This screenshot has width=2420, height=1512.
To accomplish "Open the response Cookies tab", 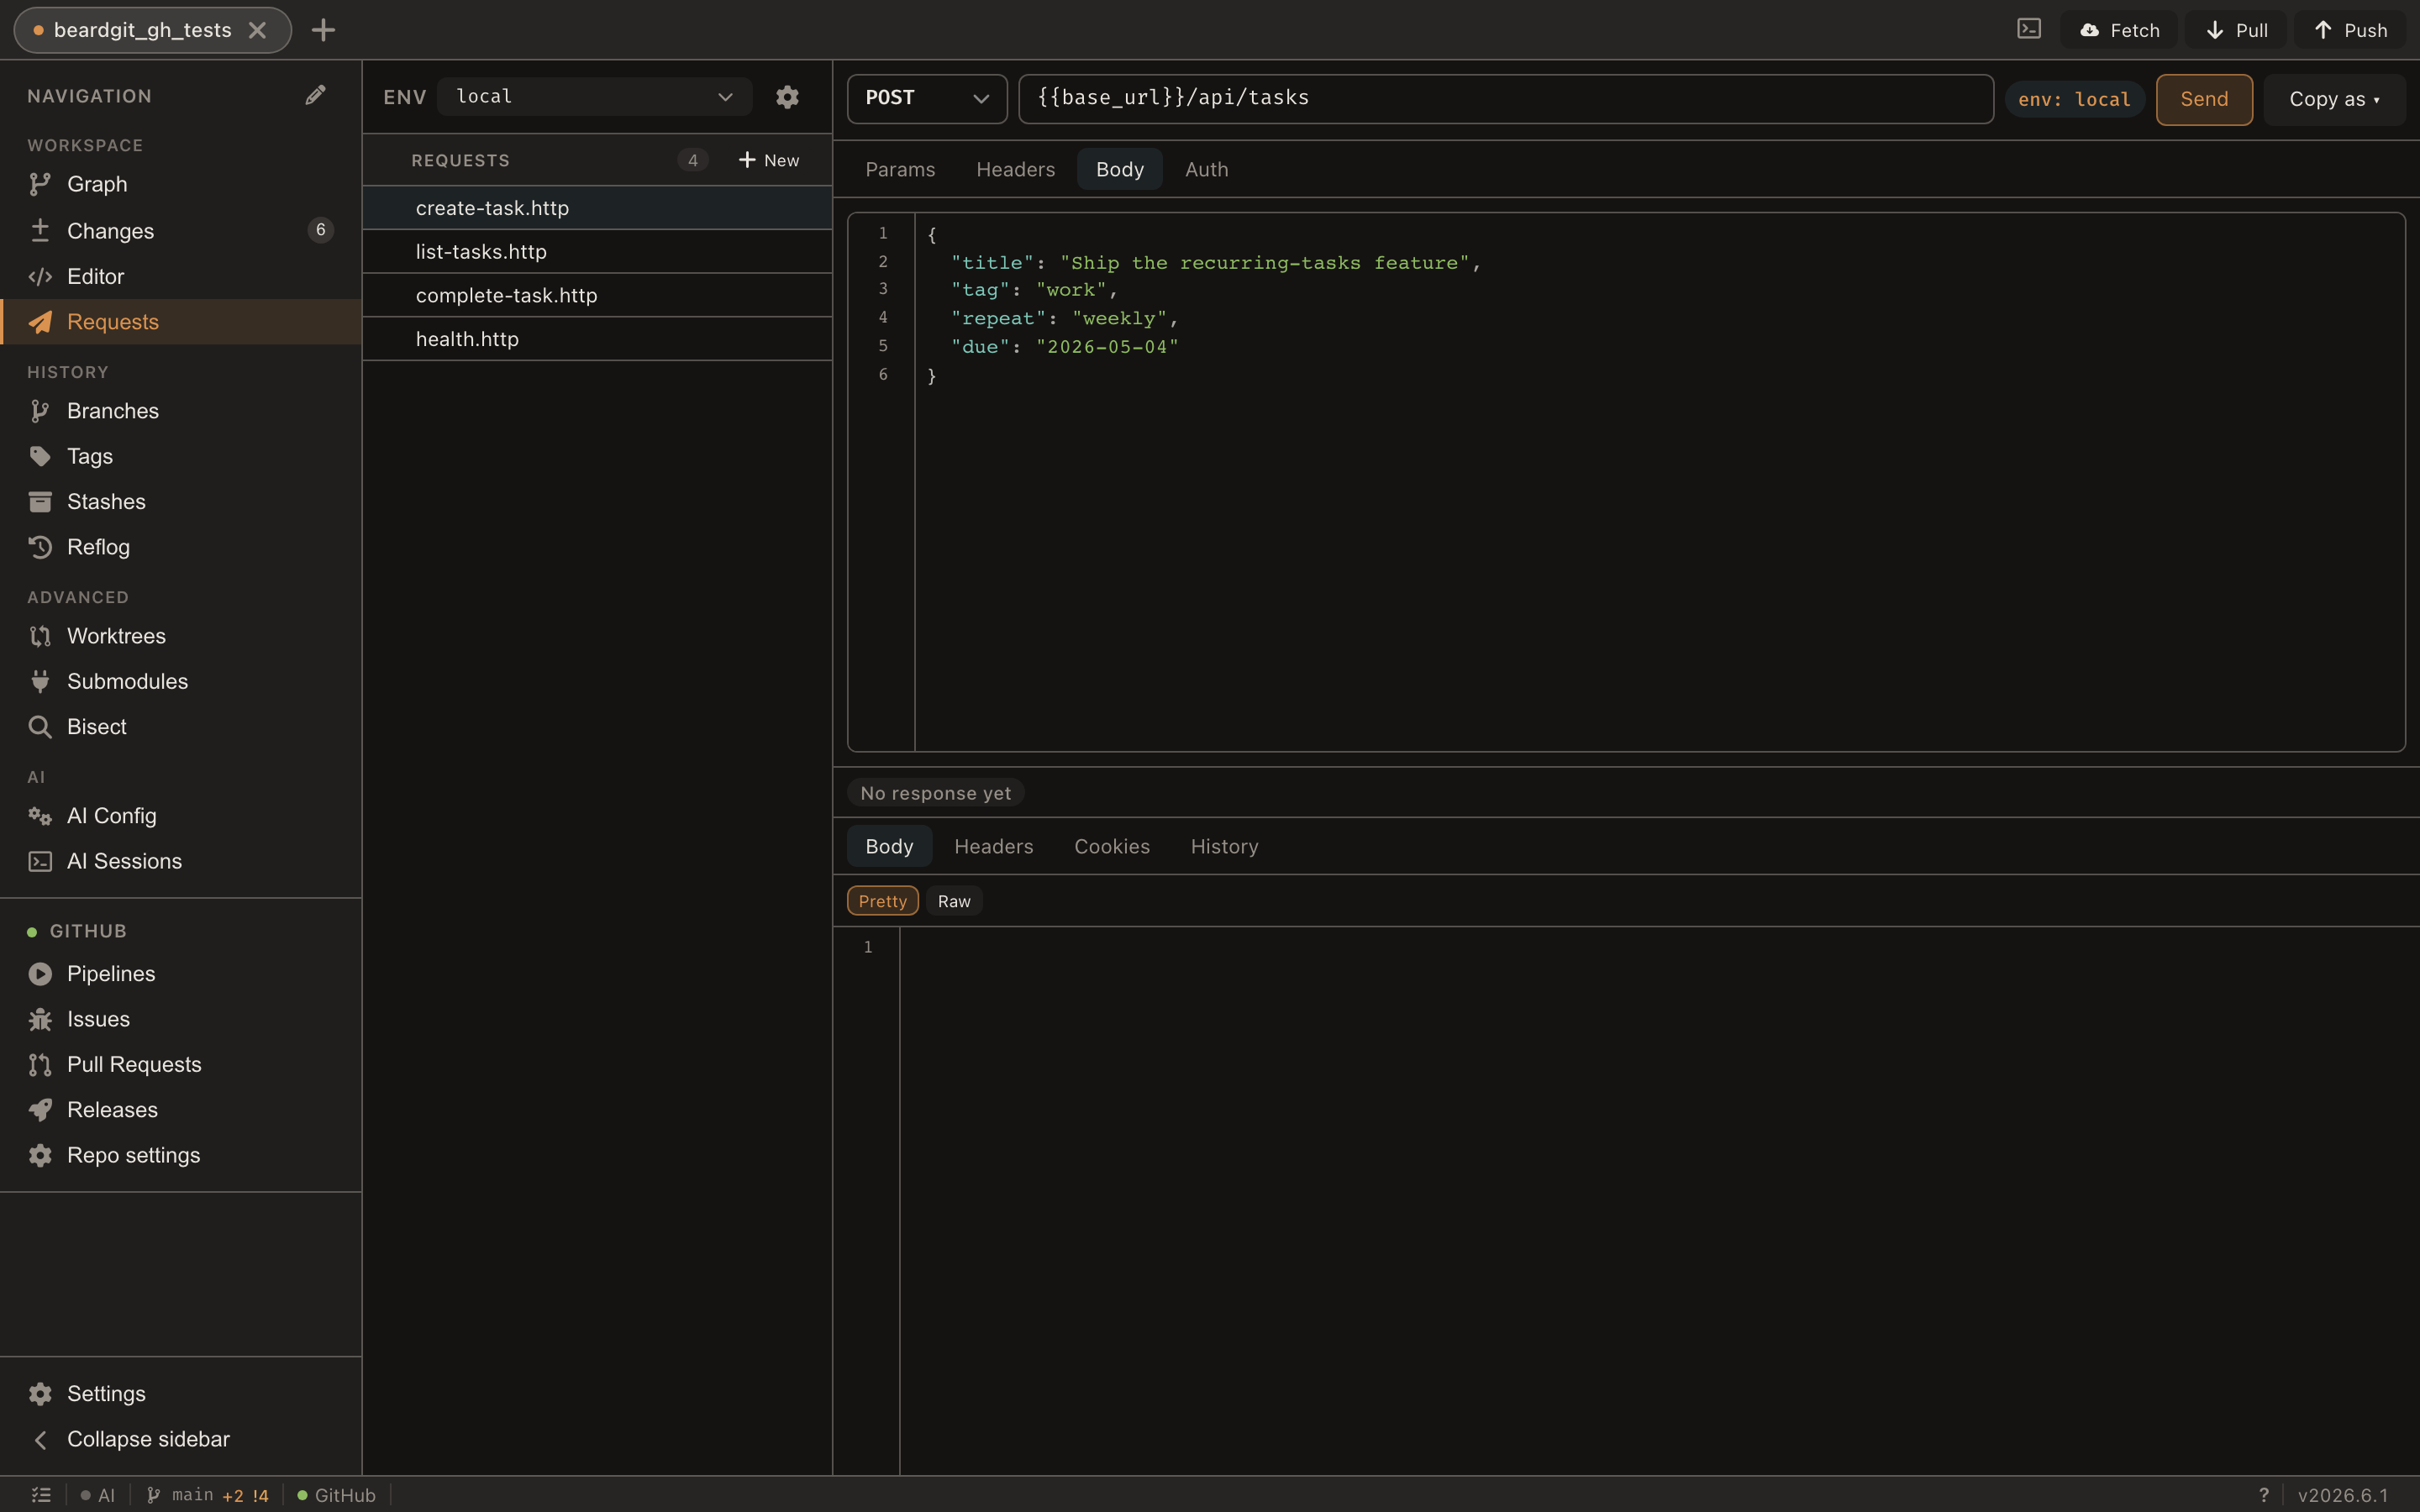I will click(1111, 846).
